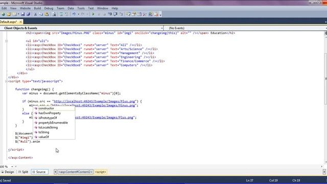The image size is (327, 184).
Task: Switch to Design view
Action: (x=8, y=172)
